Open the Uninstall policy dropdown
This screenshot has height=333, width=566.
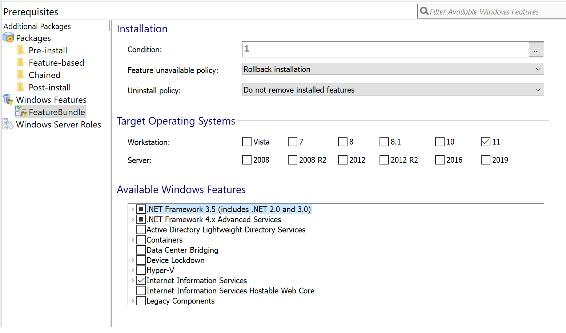393,90
